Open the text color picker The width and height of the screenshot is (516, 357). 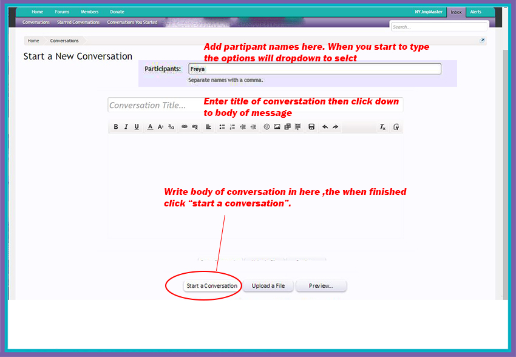tap(149, 127)
